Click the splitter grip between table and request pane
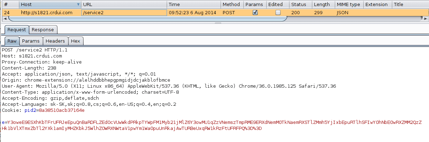The height and width of the screenshot is (142, 429). [x=215, y=23]
